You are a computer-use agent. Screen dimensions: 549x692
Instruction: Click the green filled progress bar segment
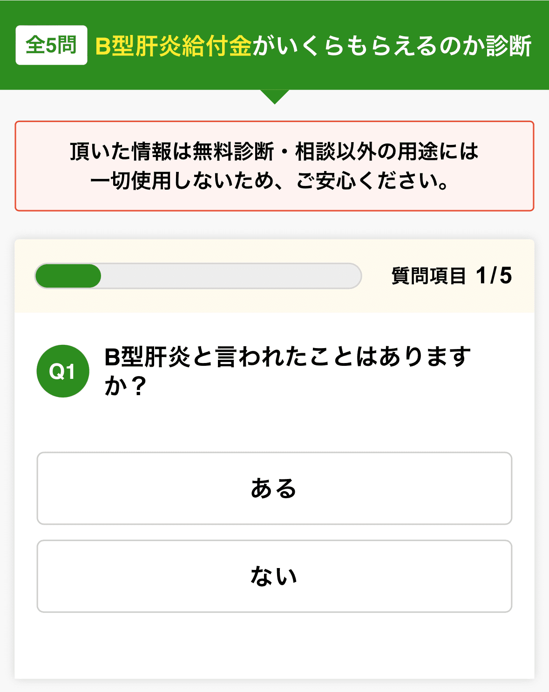point(68,276)
